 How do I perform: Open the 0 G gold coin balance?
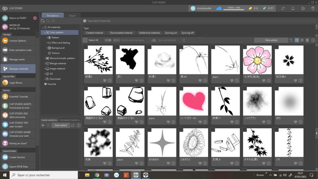(253, 8)
